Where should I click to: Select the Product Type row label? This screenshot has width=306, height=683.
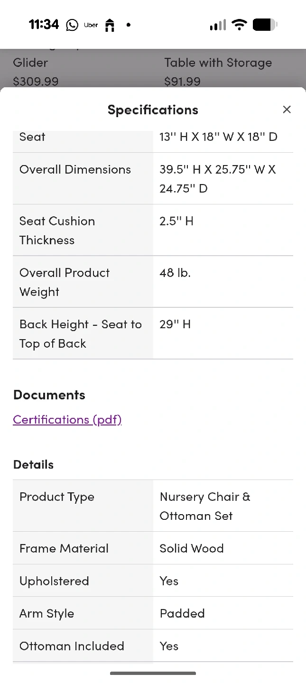coord(57,497)
